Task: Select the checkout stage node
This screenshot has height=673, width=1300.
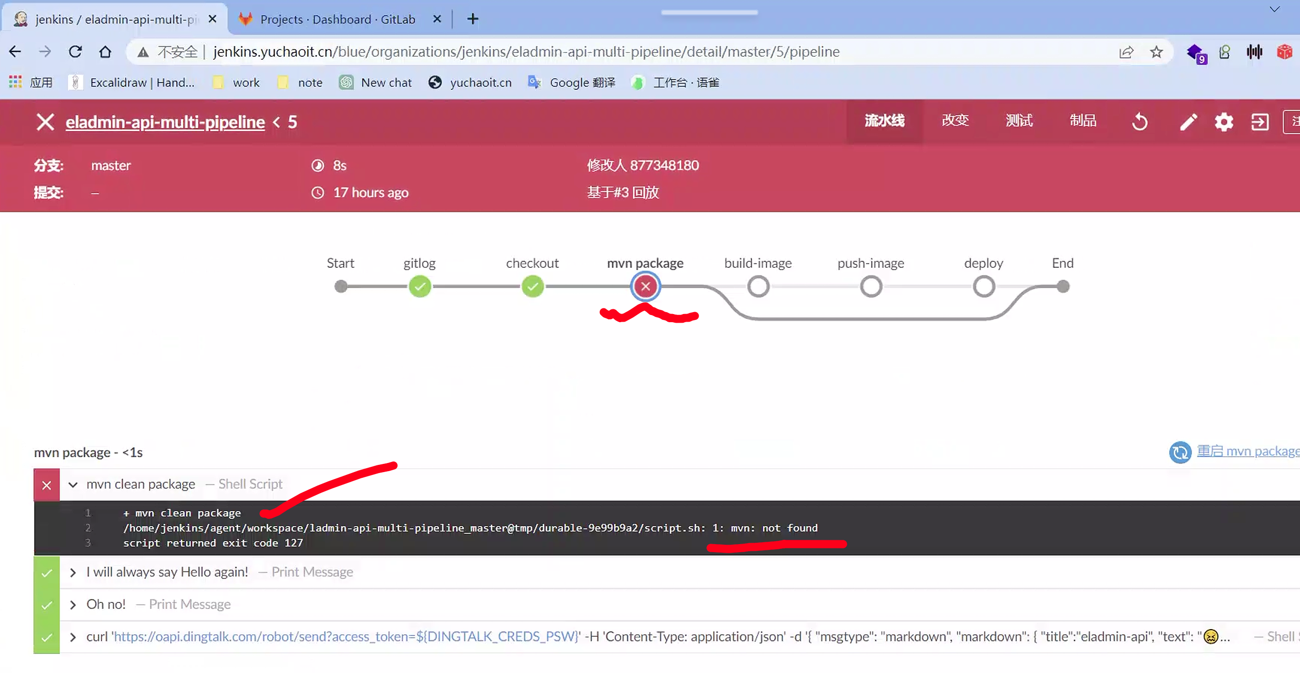Action: pos(532,286)
